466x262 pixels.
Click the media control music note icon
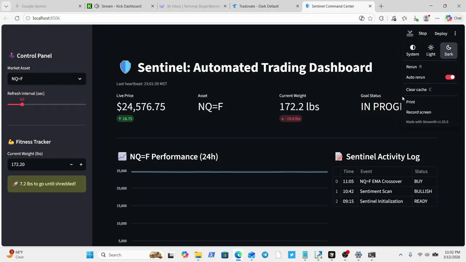(394, 18)
